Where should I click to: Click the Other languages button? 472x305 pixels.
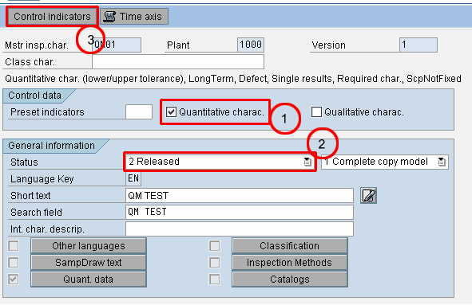(x=89, y=246)
